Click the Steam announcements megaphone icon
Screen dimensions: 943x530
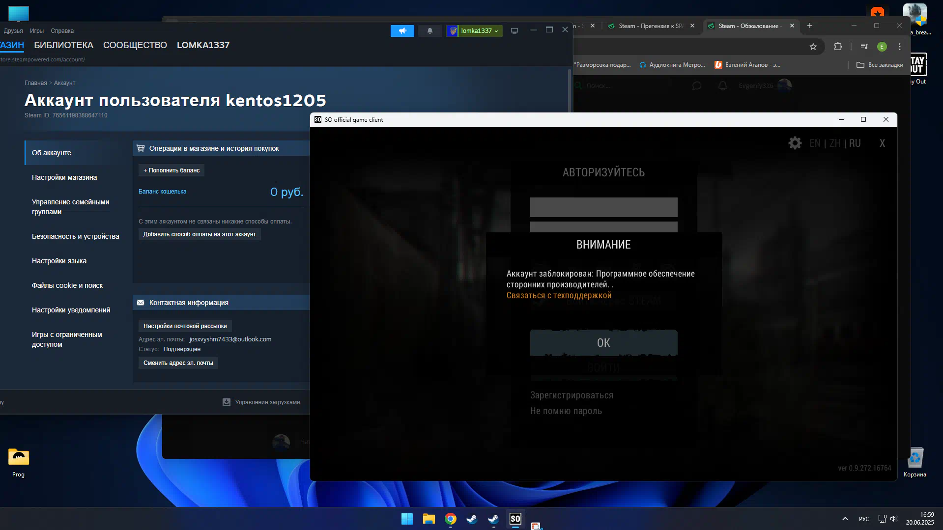pos(402,31)
